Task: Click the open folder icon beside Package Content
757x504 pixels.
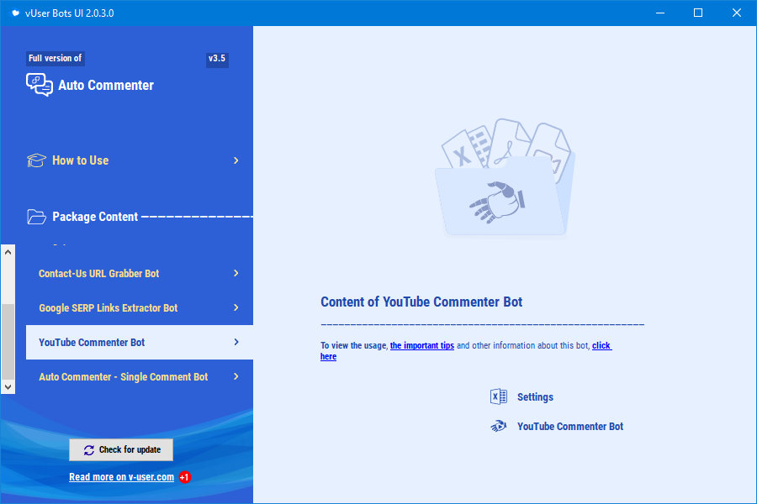Action: tap(36, 217)
